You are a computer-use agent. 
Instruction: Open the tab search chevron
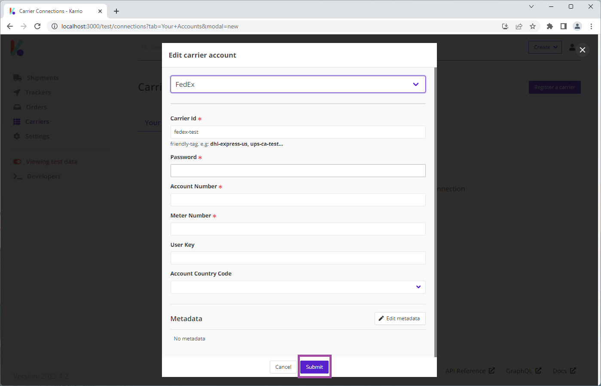click(531, 6)
